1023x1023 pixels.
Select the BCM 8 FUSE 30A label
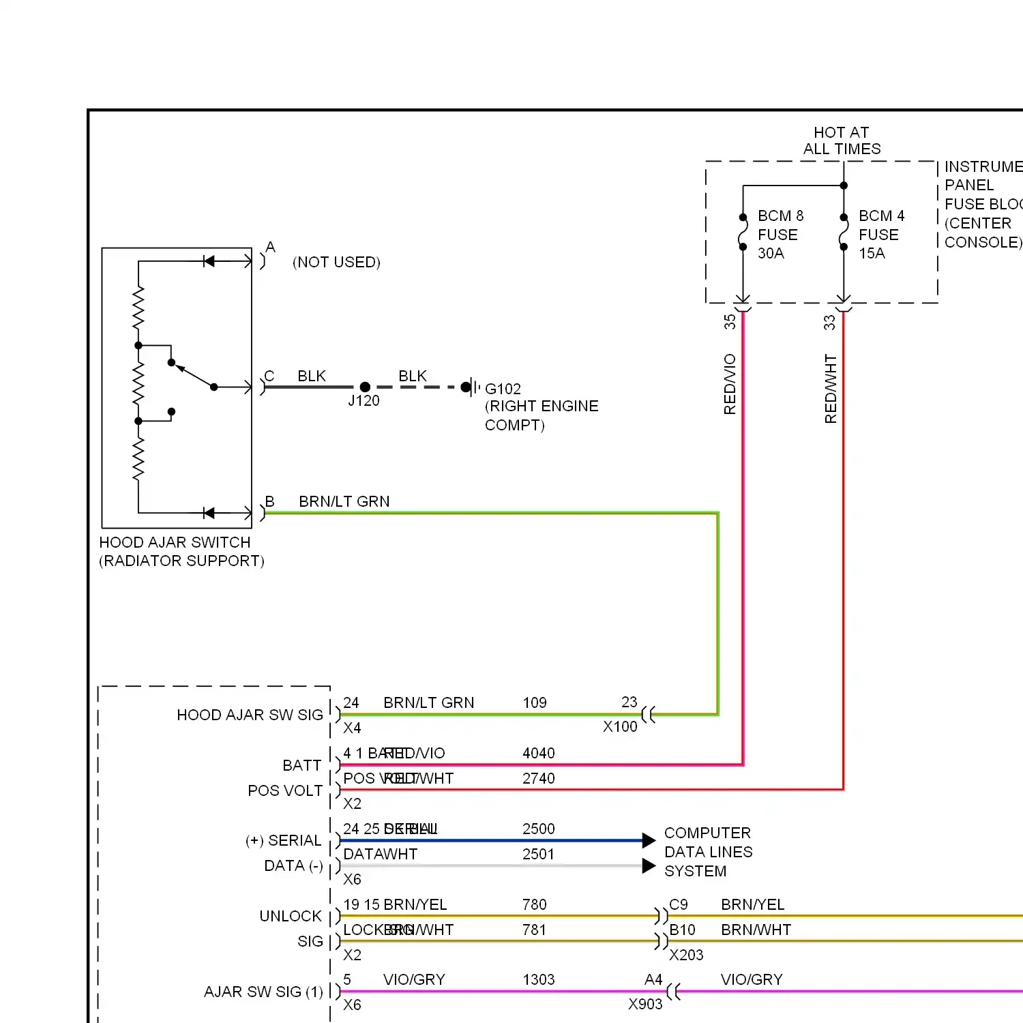click(780, 235)
